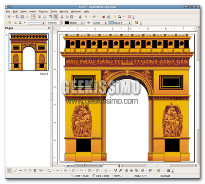The height and width of the screenshot is (184, 205).
Task: Toggle the selection arrow tool
Action: pos(9,170)
